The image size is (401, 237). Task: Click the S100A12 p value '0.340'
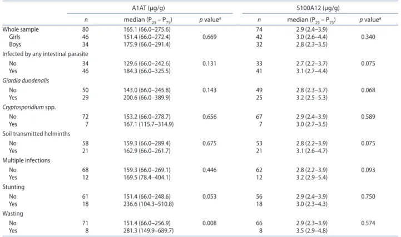tap(368, 37)
